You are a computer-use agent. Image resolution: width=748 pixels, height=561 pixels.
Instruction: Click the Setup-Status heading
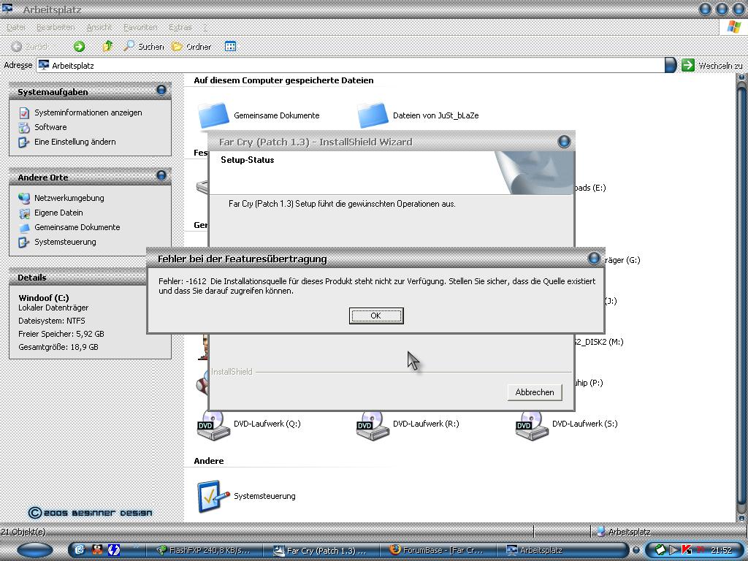tap(247, 160)
